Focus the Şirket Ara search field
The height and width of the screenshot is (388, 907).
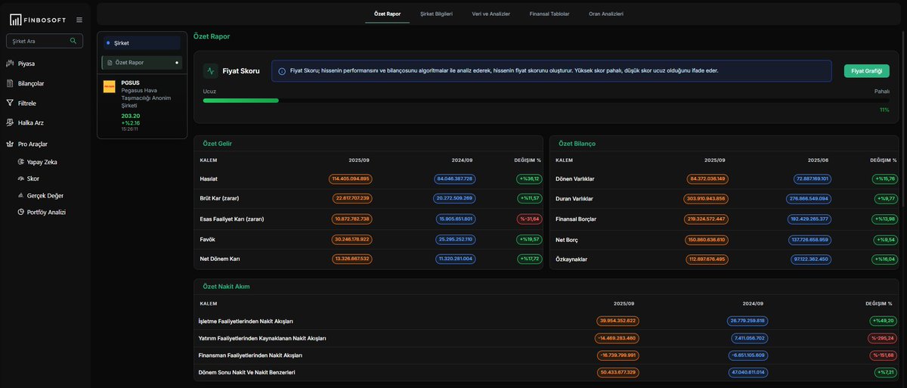click(x=45, y=41)
